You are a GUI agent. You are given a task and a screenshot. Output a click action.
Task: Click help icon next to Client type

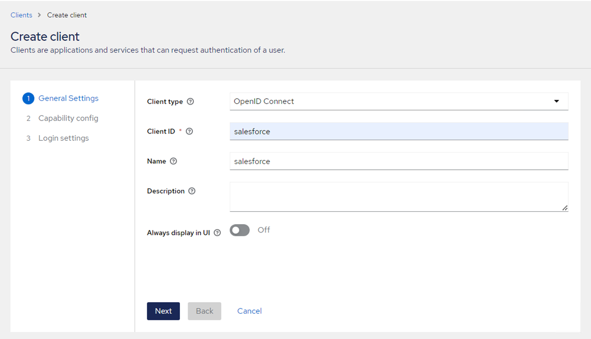(190, 101)
